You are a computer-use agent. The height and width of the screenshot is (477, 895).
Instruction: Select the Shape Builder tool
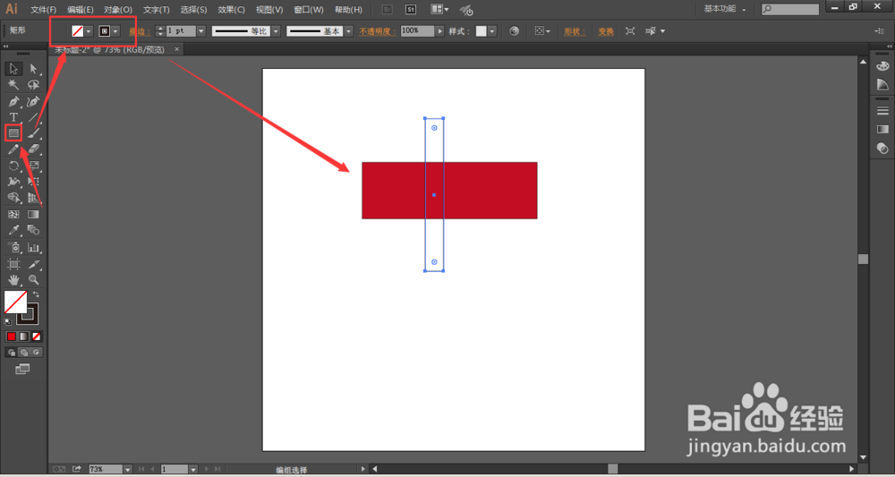point(13,198)
